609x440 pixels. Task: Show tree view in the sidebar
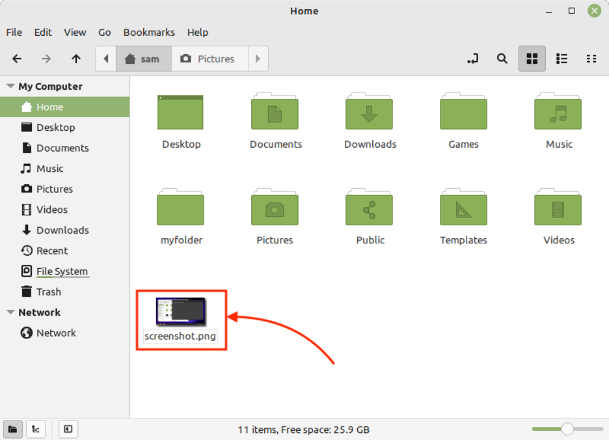click(x=36, y=429)
